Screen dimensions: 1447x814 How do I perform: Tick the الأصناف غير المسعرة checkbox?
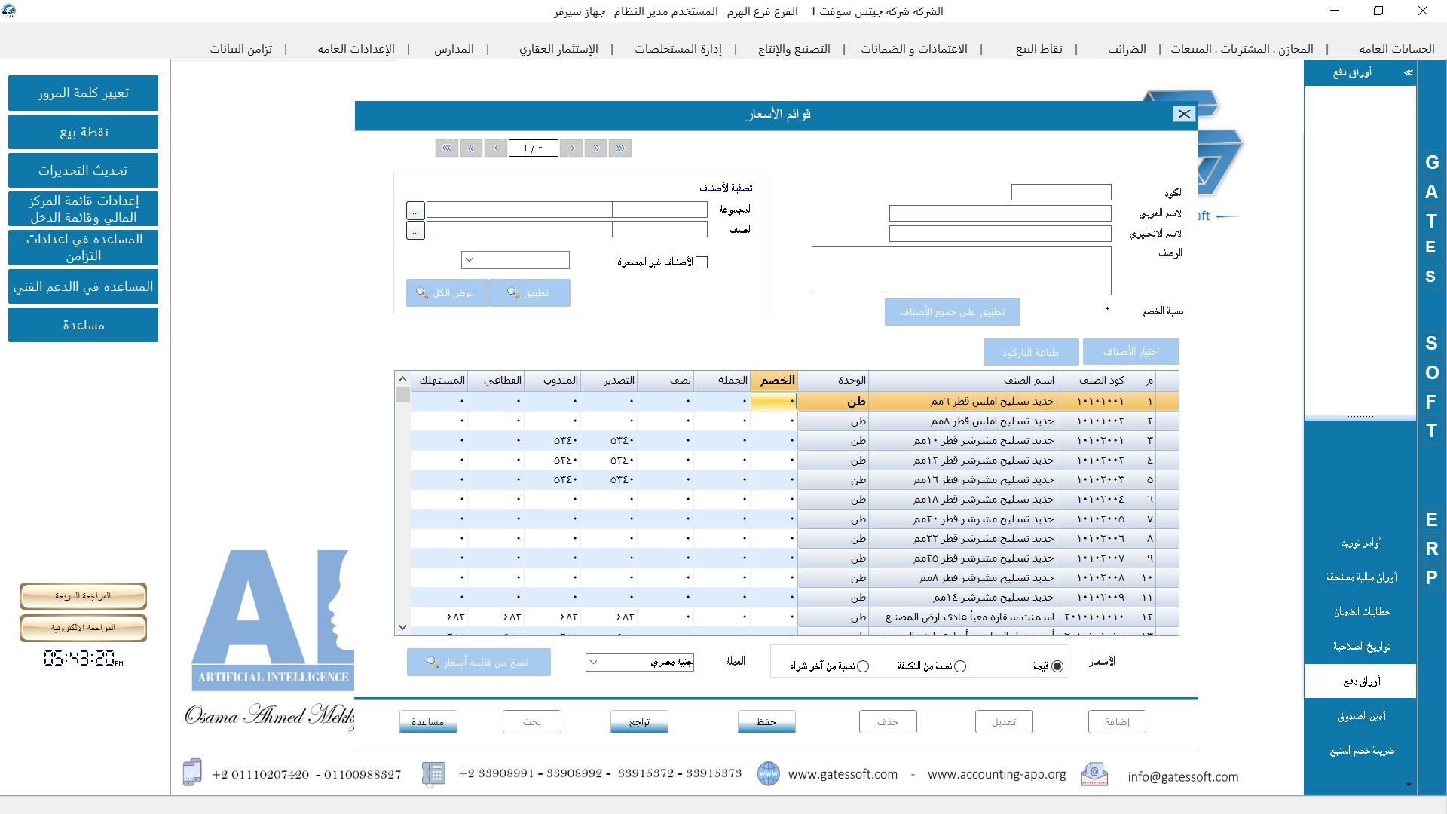coord(702,262)
